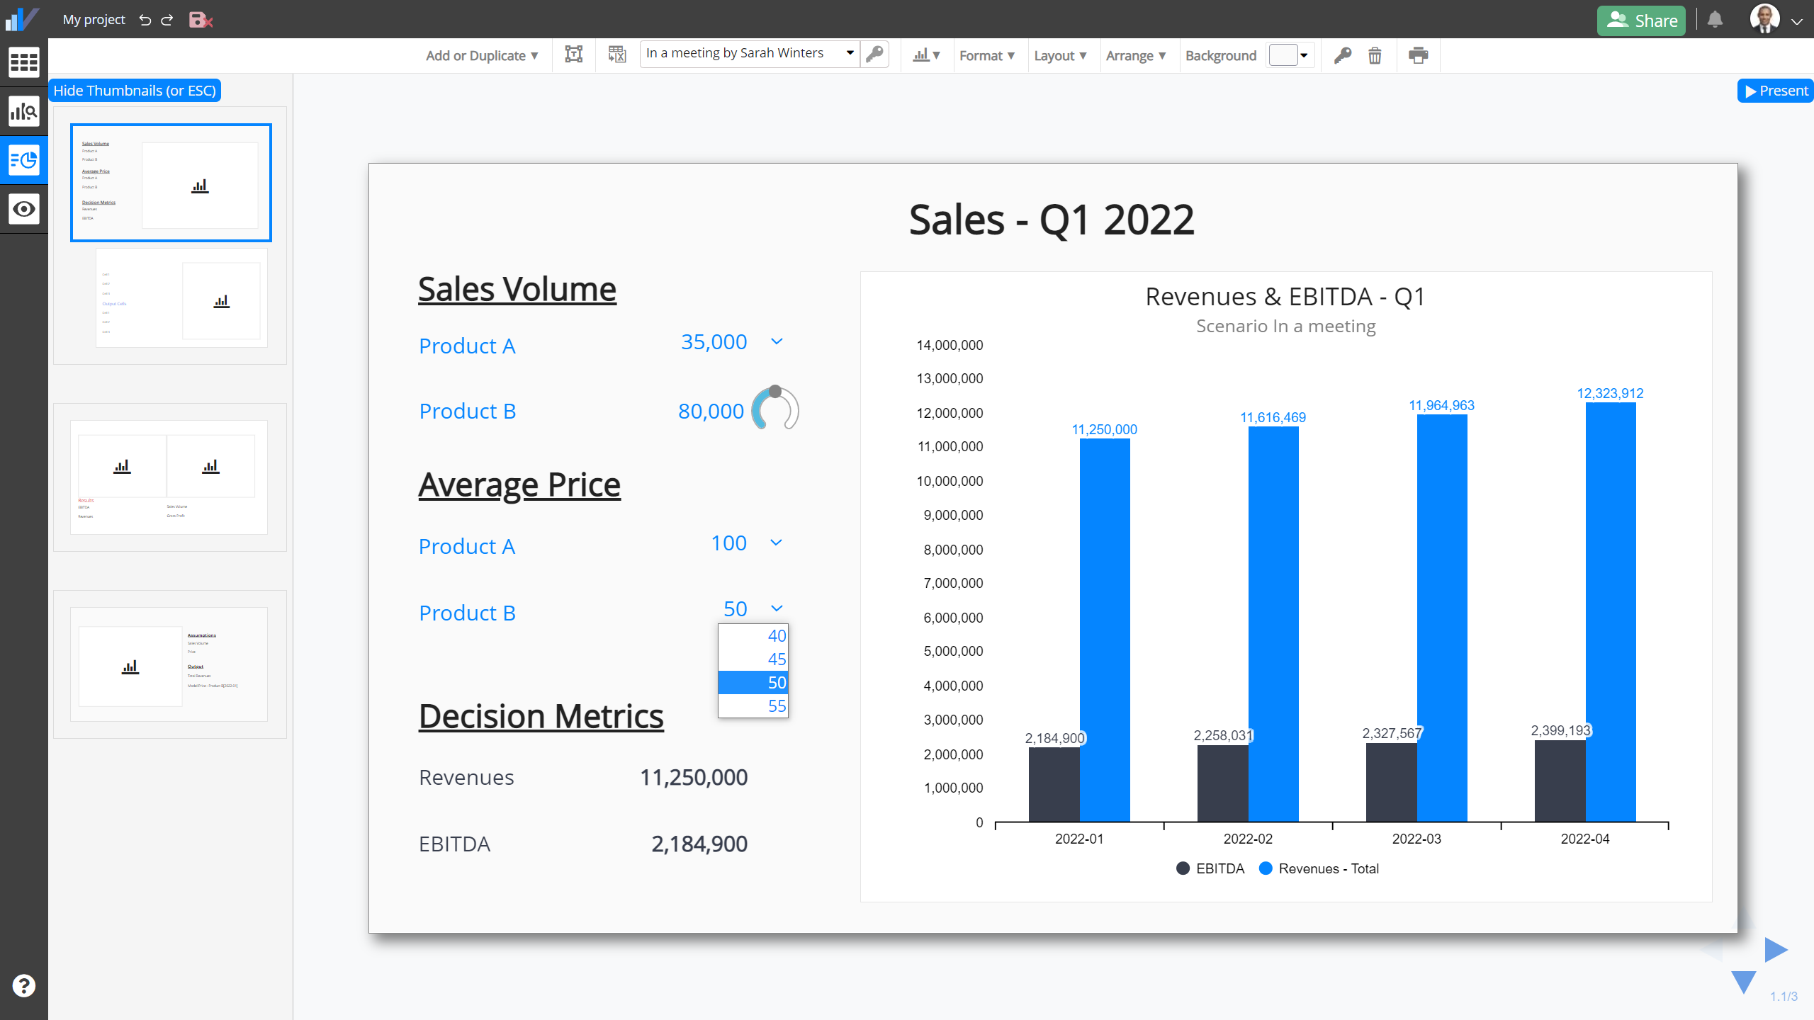
Task: Click the green Share button
Action: click(1641, 20)
